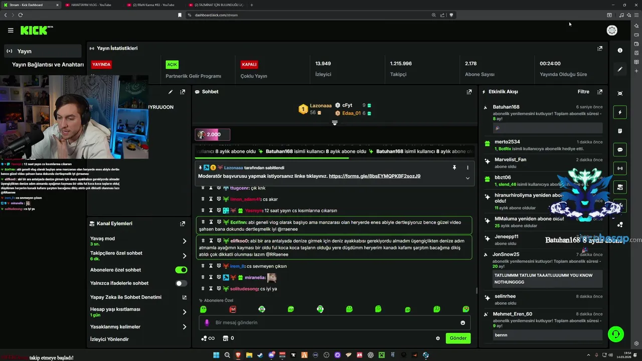Pop out the stream preview panel

pos(183,92)
